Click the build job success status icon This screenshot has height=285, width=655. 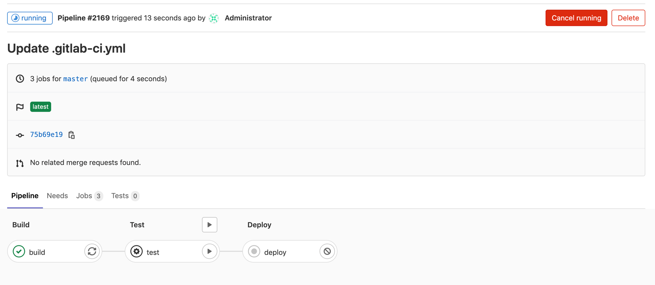pos(19,252)
